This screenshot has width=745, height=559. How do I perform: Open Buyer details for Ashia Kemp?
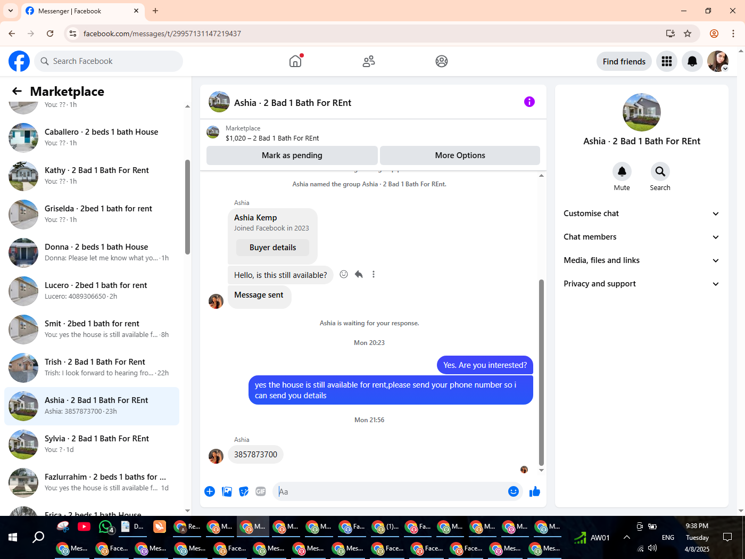click(272, 248)
